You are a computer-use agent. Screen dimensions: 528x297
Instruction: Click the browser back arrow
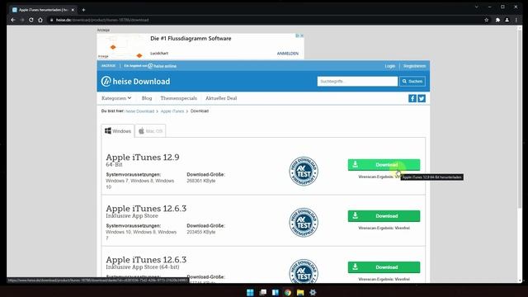pos(13,20)
